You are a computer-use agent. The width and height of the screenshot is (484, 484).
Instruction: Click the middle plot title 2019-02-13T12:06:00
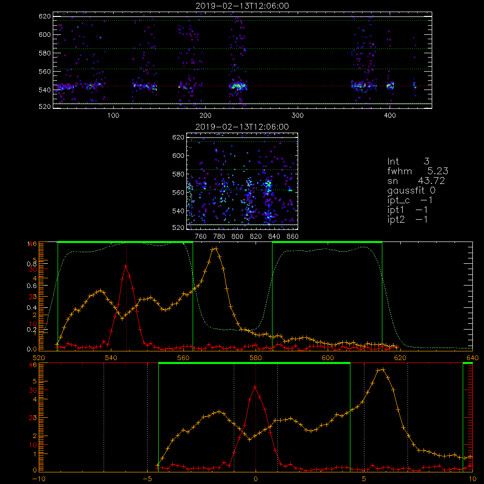click(x=242, y=127)
